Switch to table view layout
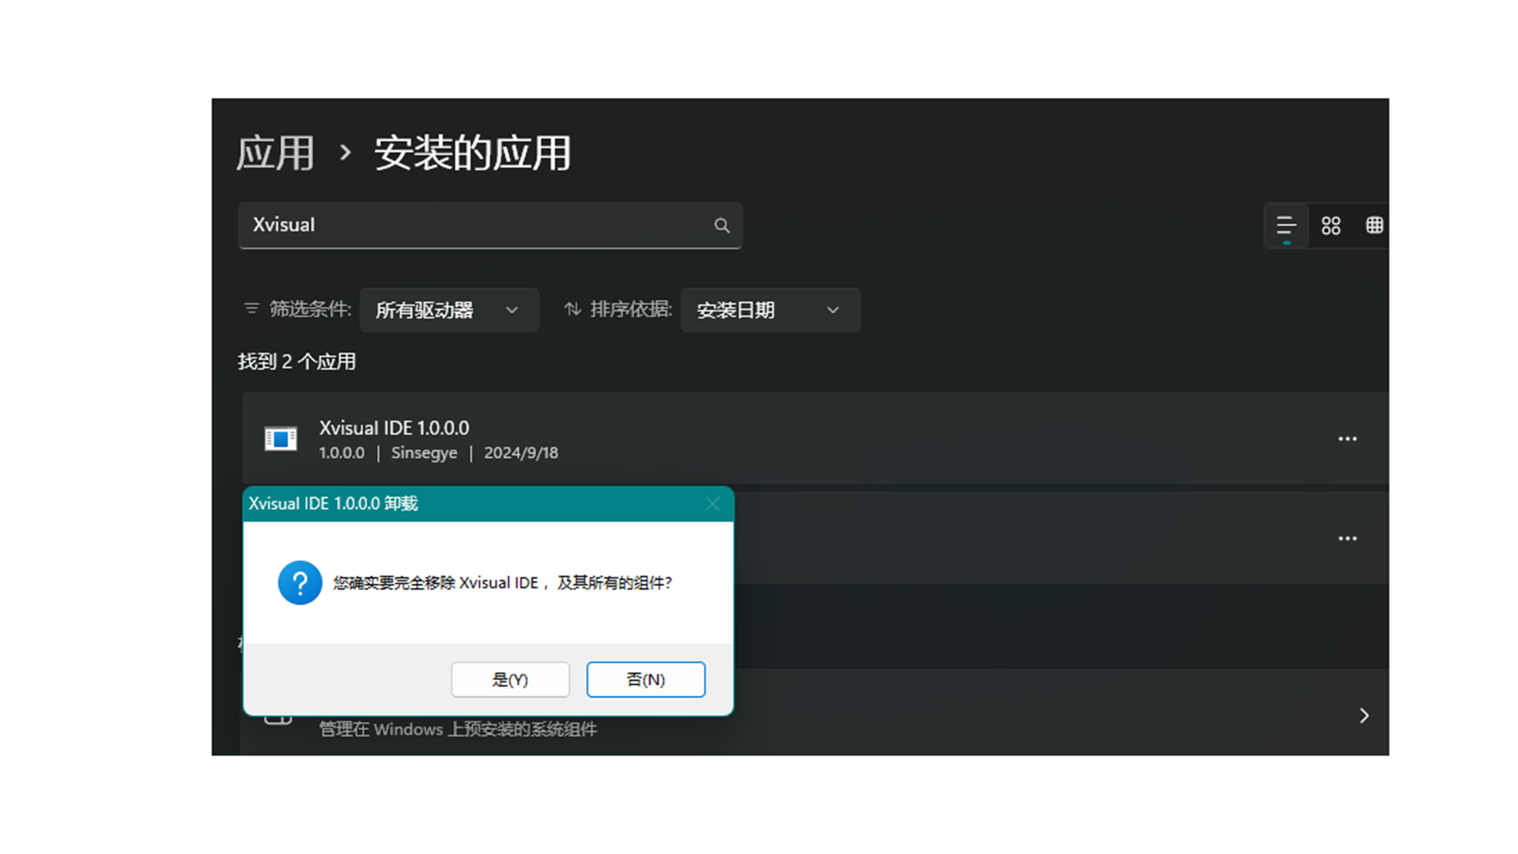This screenshot has height=854, width=1518. click(x=1374, y=226)
